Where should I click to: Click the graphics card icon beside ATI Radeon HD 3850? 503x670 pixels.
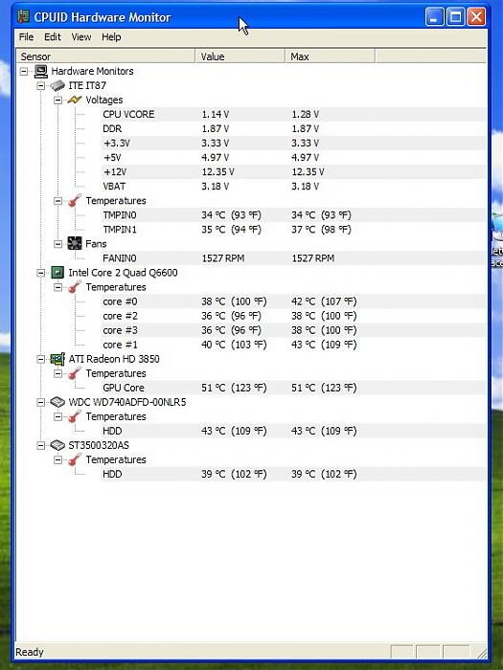[x=57, y=359]
